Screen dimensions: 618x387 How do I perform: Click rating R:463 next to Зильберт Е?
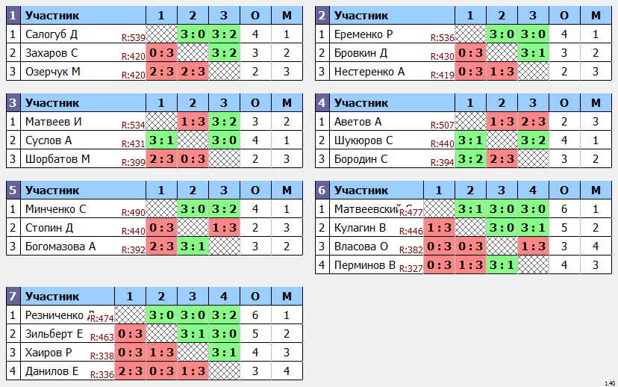pyautogui.click(x=102, y=337)
